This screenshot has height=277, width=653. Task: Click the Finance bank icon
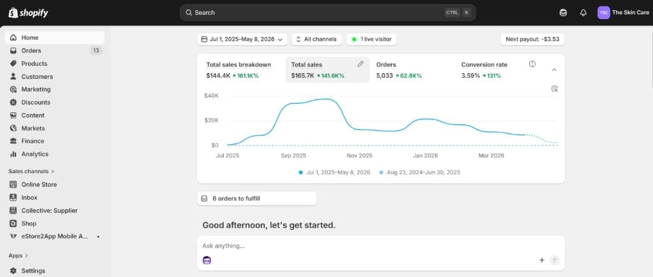(13, 141)
